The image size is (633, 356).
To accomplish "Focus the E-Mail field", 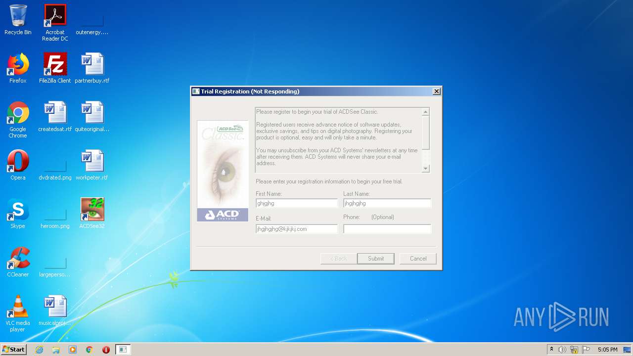I will click(297, 229).
